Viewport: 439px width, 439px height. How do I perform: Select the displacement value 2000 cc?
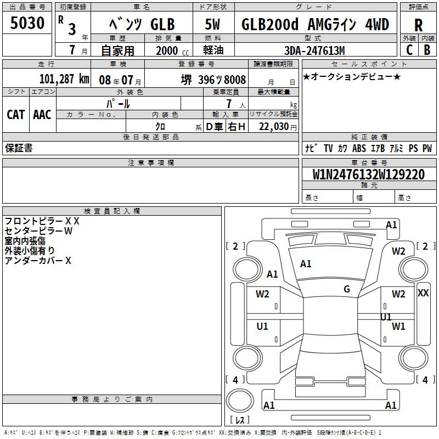point(172,50)
